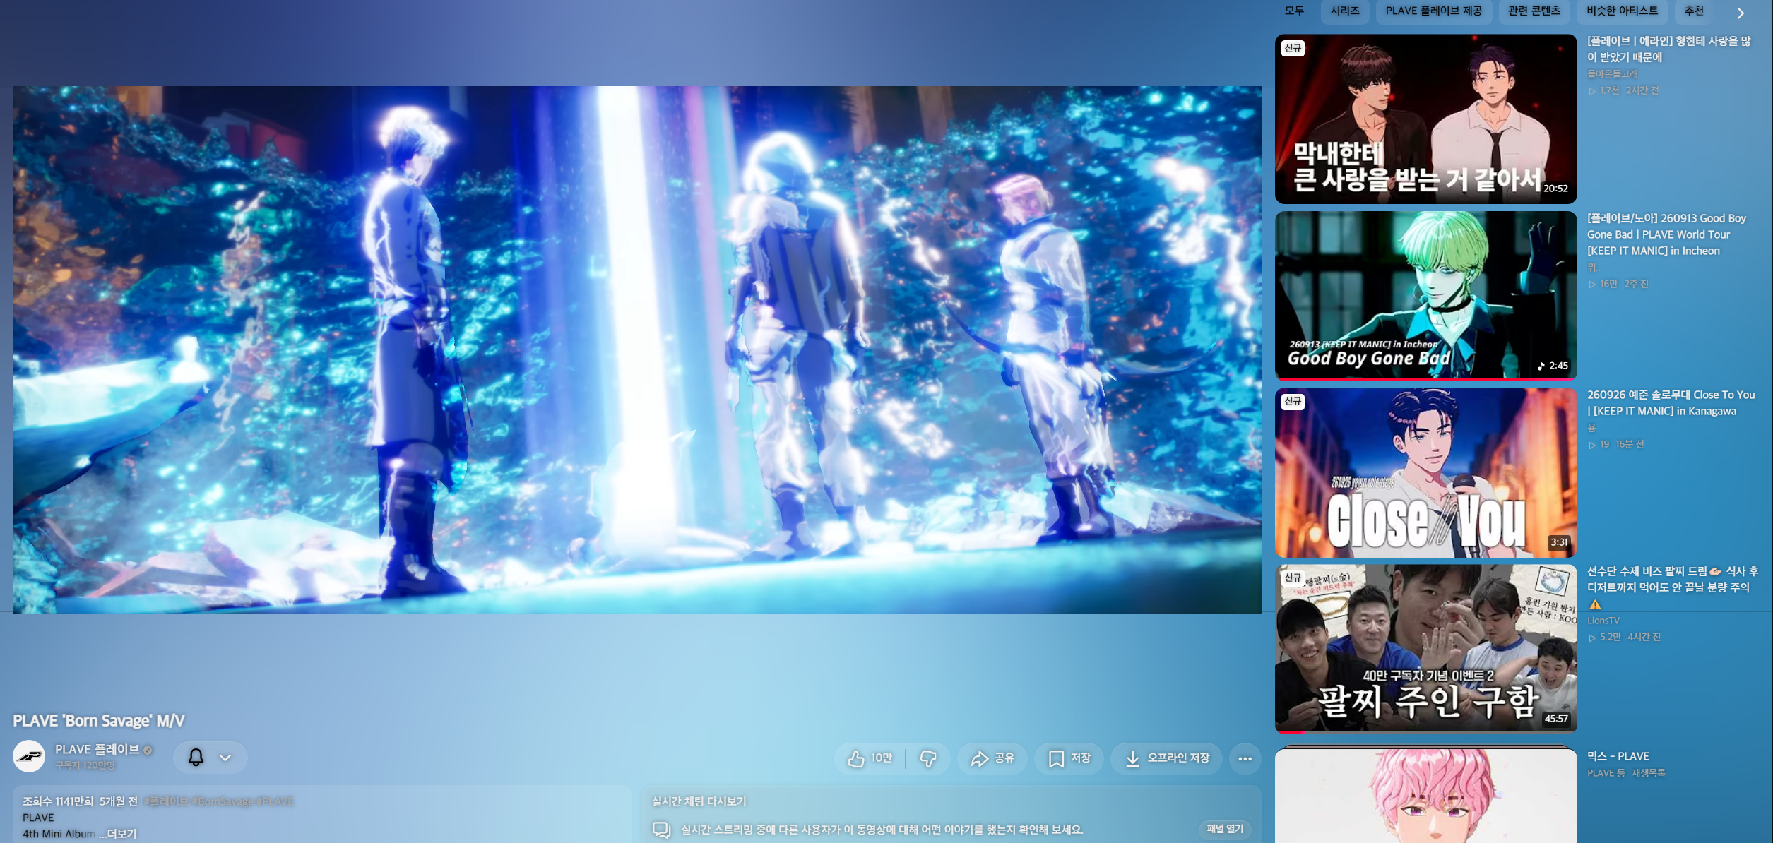Screen dimensions: 1773x843
Task: Click the '2:45' duration badge
Action: [1553, 366]
